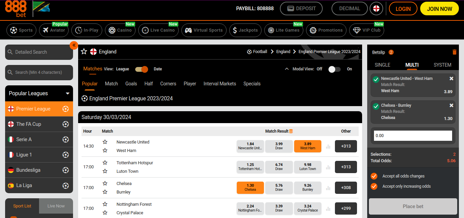464x218 pixels.
Task: Select Luton Town odds 9.98
Action: [308, 167]
